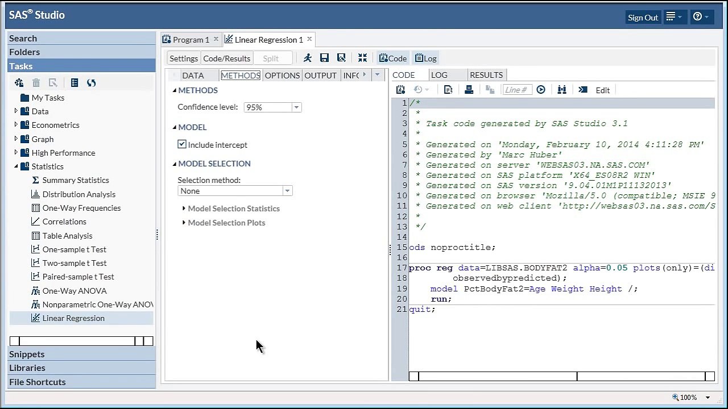The image size is (728, 409).
Task: Click the properties list icon in Tasks toolbar
Action: pyautogui.click(x=75, y=83)
